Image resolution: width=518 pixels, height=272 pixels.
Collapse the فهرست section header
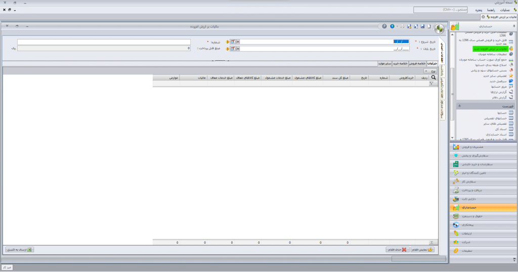point(459,106)
